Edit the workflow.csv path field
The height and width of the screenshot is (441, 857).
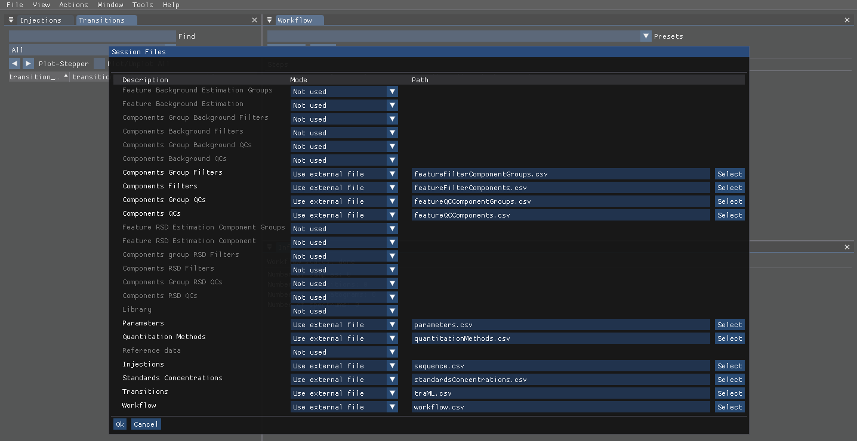[561, 407]
